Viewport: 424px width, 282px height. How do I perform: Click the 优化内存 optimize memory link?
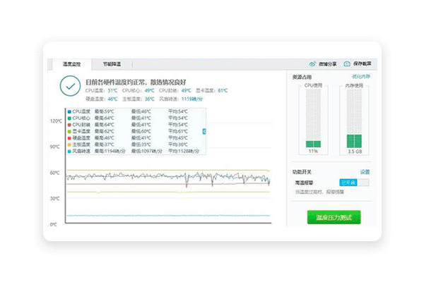click(360, 76)
